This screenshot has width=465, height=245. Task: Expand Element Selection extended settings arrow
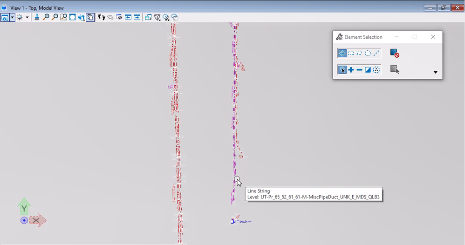click(435, 72)
